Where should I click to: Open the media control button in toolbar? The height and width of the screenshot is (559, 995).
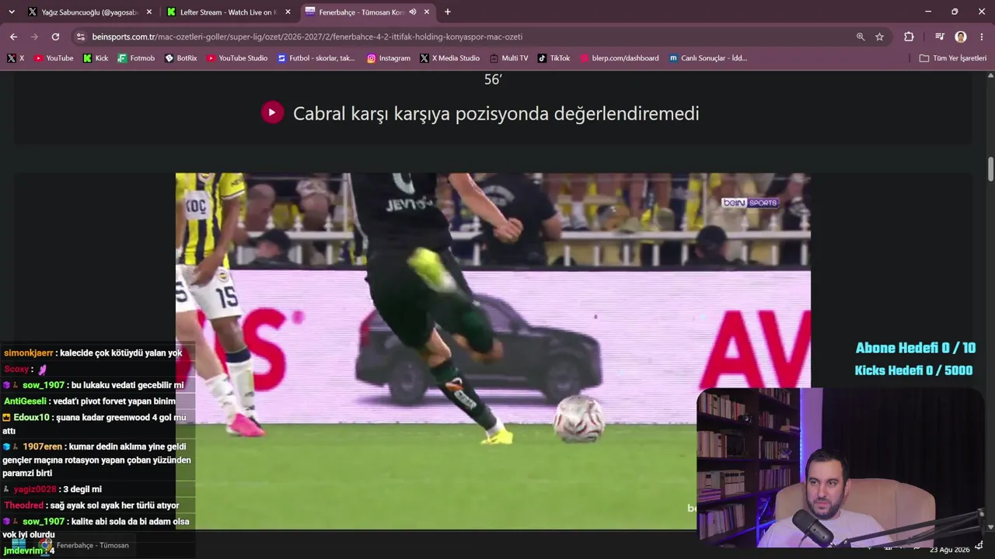[x=939, y=36]
